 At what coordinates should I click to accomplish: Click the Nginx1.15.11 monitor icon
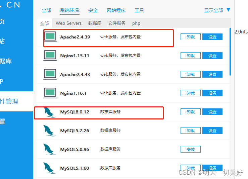(x=50, y=56)
